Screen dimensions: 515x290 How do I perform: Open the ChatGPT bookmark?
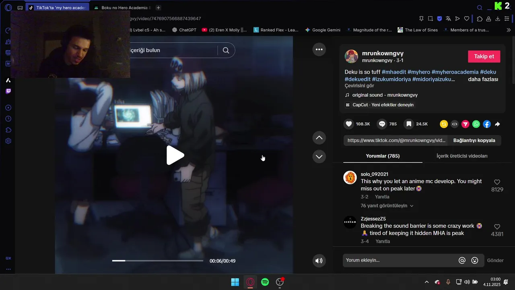click(x=184, y=30)
